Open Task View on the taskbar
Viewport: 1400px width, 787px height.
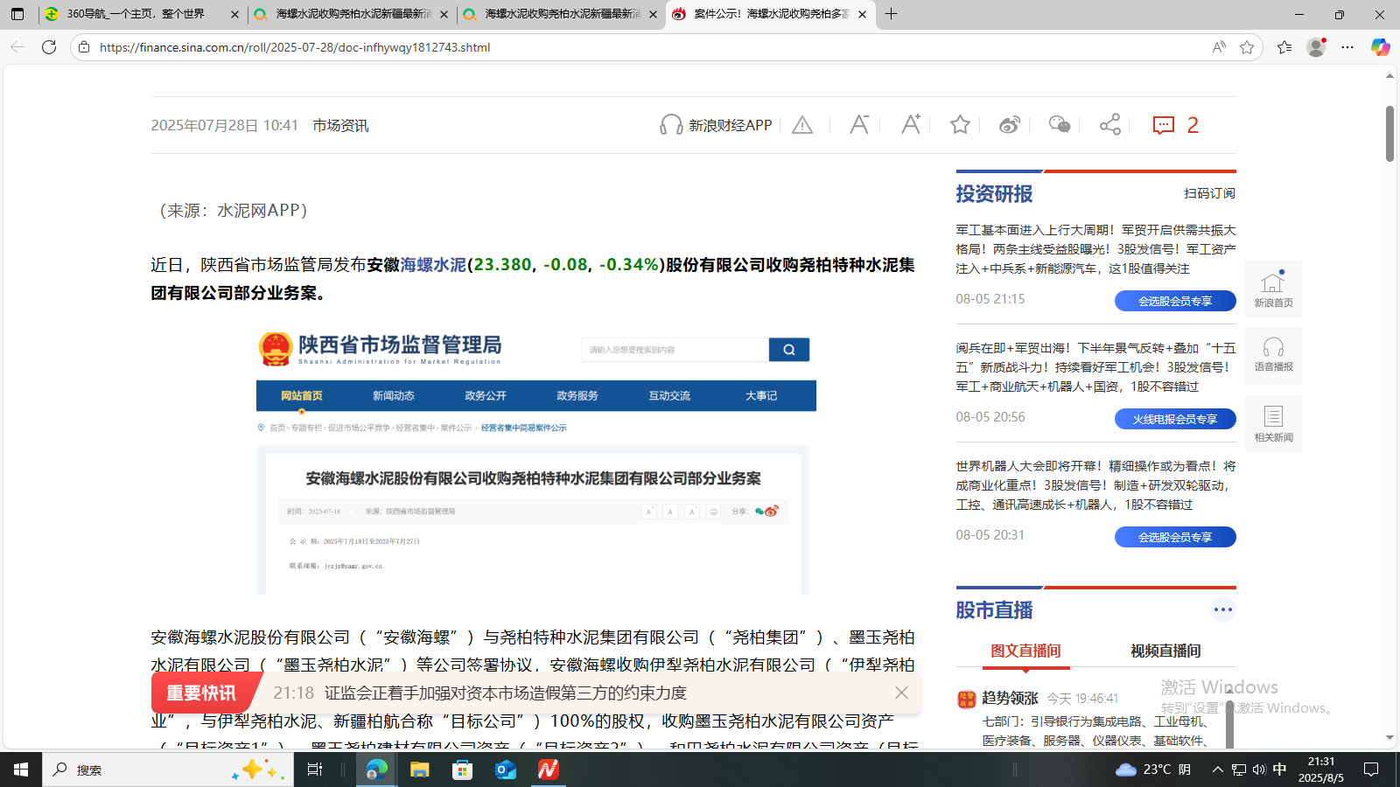coord(315,770)
